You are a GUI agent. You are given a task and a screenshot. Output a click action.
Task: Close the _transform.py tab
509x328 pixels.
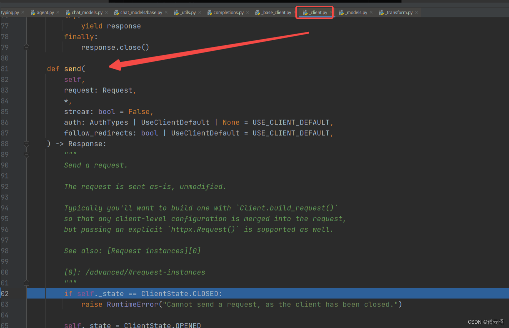click(416, 12)
